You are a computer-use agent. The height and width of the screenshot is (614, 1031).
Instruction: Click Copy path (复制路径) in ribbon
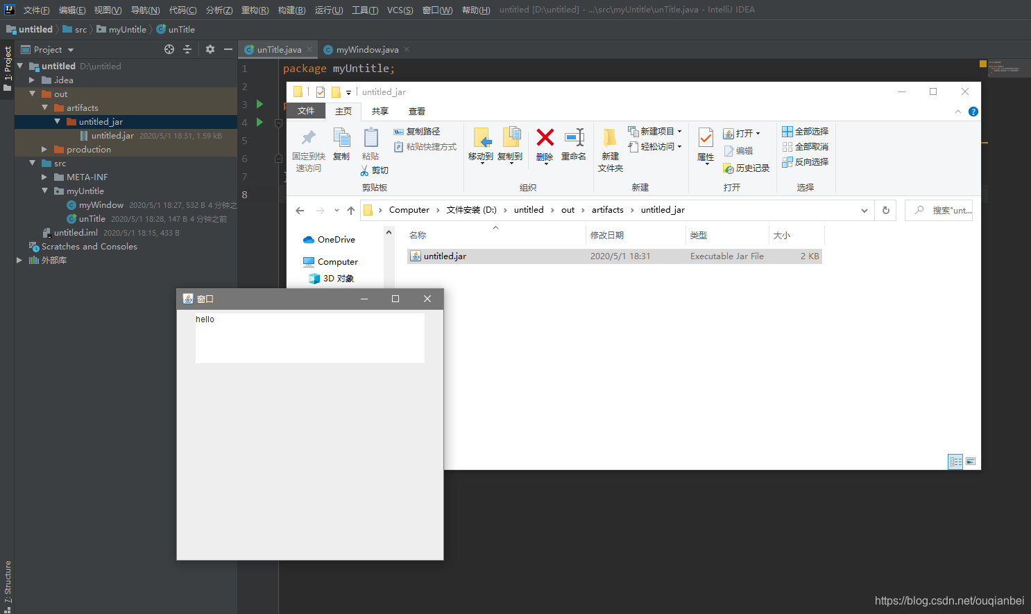click(417, 132)
